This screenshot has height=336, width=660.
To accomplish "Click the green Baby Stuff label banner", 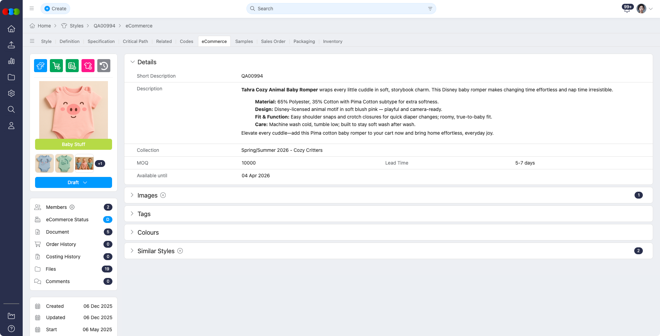I will (x=73, y=144).
